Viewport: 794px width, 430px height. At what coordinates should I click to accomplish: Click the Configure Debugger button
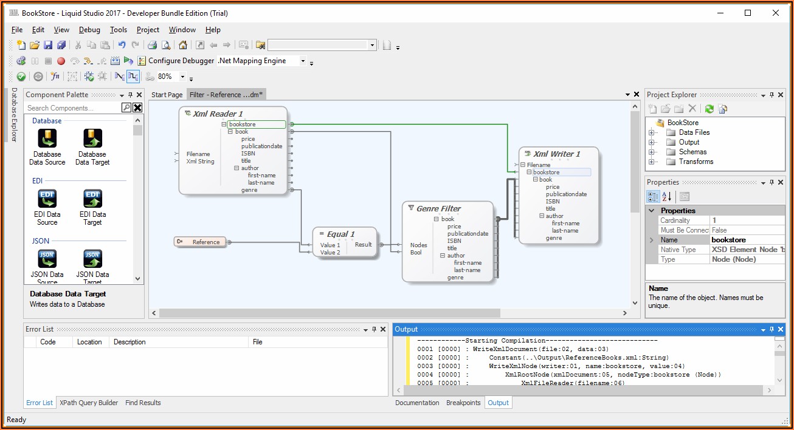point(176,61)
